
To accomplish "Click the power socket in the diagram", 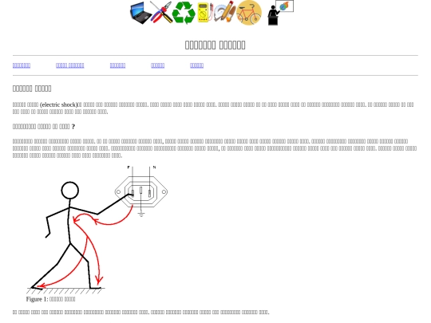I will click(141, 191).
